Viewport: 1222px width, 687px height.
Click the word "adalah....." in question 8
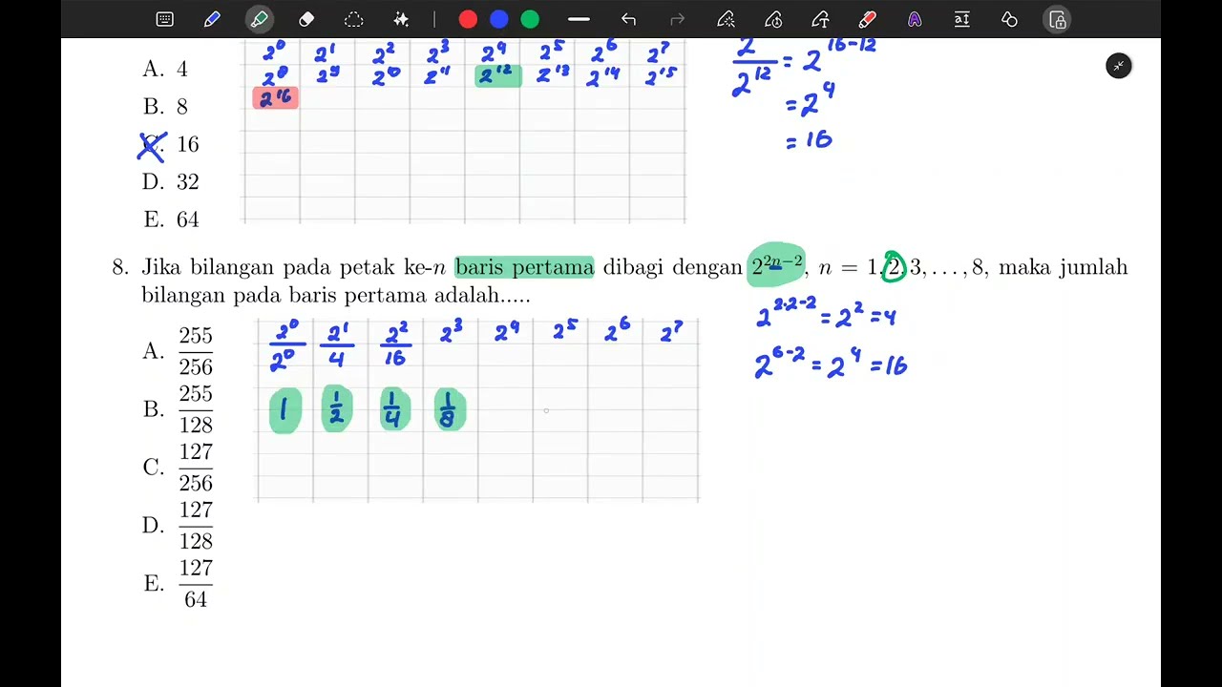pos(482,295)
